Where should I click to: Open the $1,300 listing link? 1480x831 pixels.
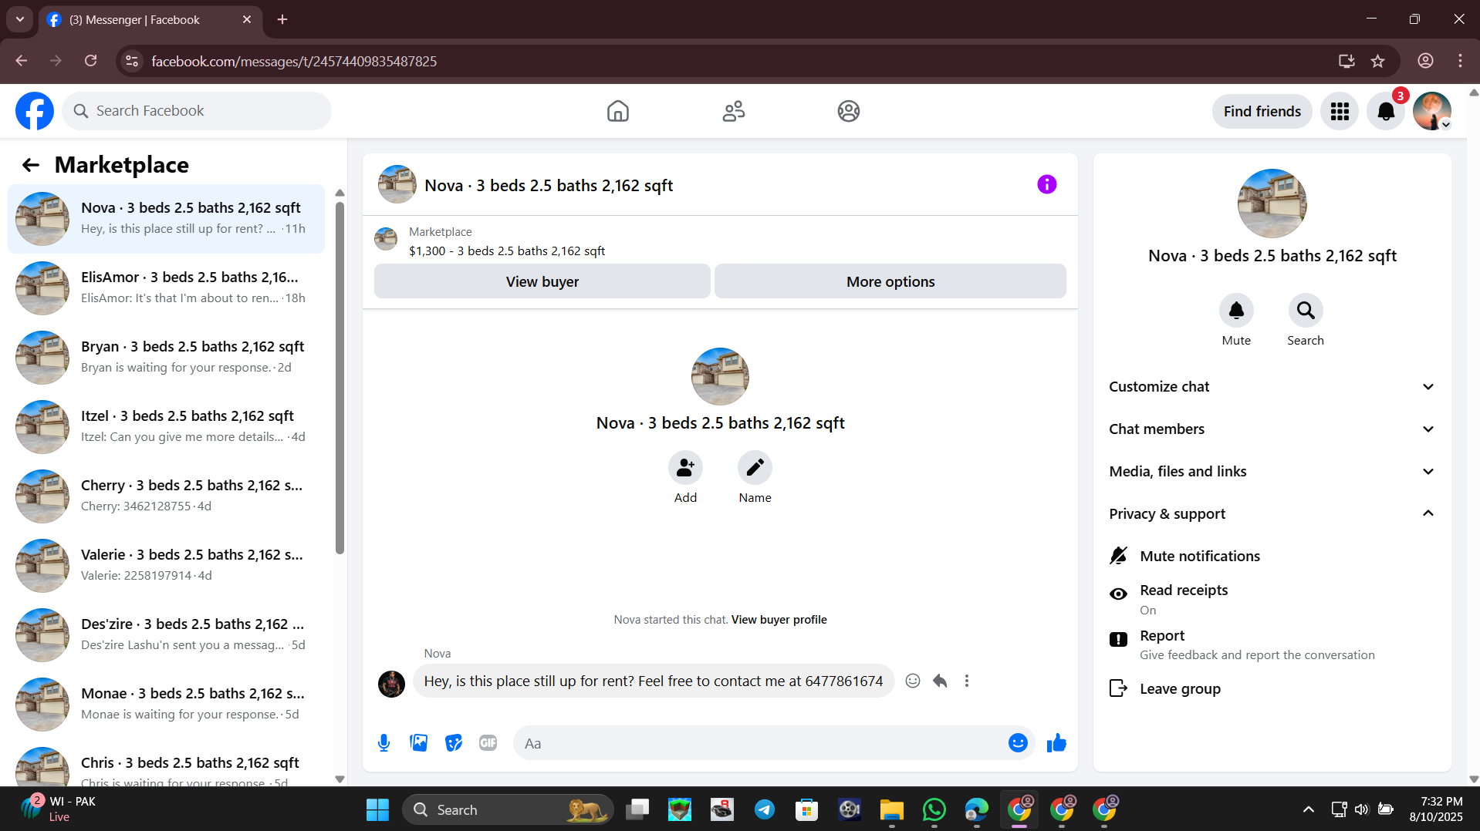click(507, 251)
